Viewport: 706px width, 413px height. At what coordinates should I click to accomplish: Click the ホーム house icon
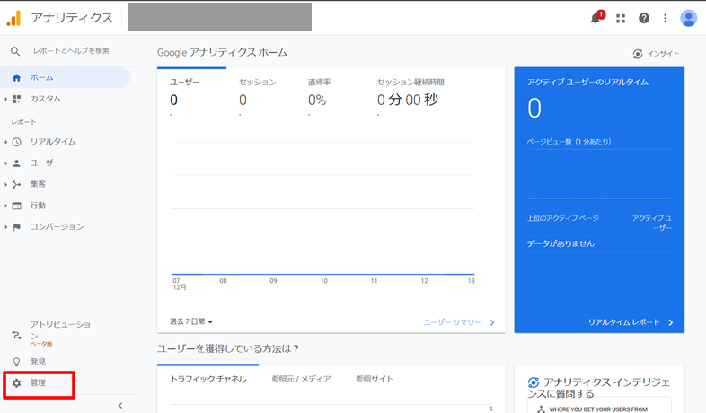pos(17,78)
